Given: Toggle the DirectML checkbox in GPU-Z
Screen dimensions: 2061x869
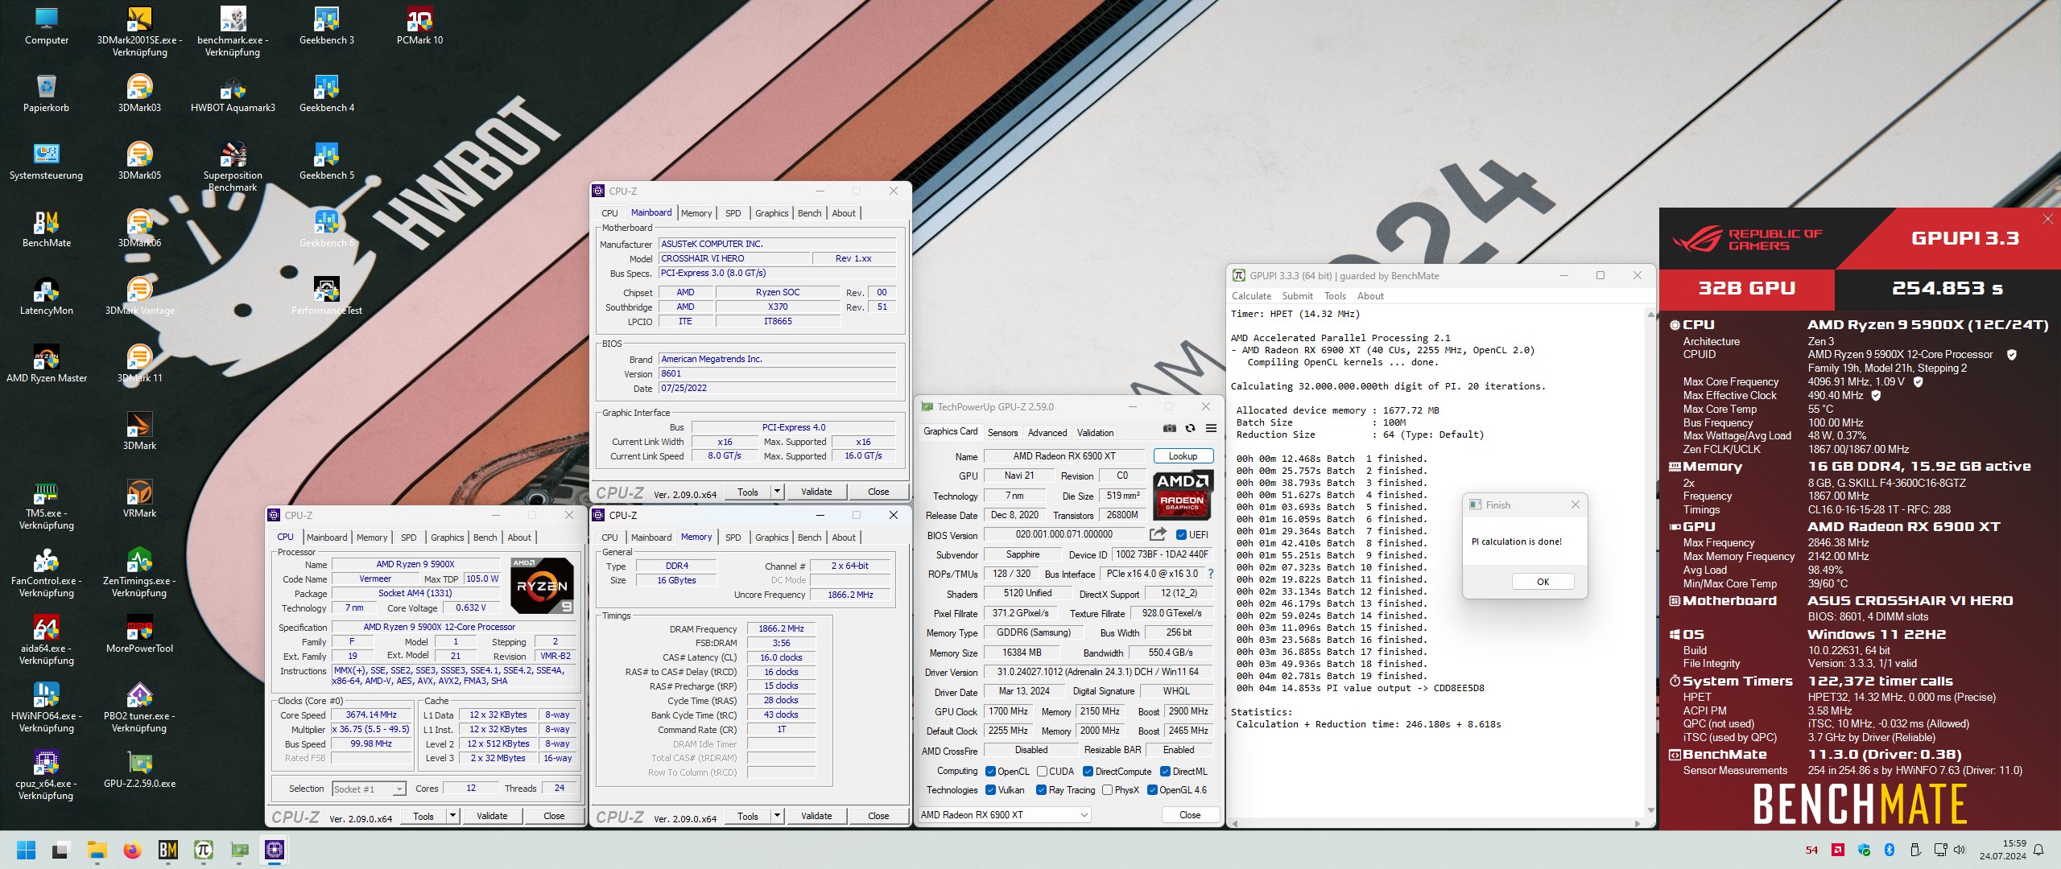Looking at the screenshot, I should [x=1165, y=771].
